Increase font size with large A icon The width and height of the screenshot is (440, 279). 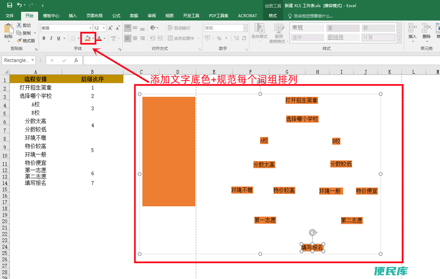click(x=110, y=28)
